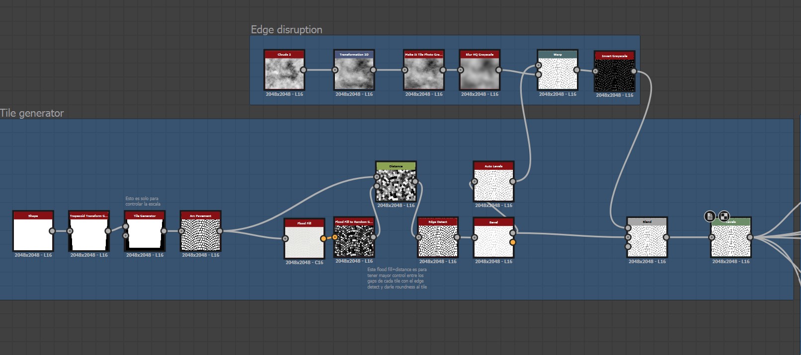Click the 'Este flood fill+distance' comment text
801x355 pixels.
[397, 278]
